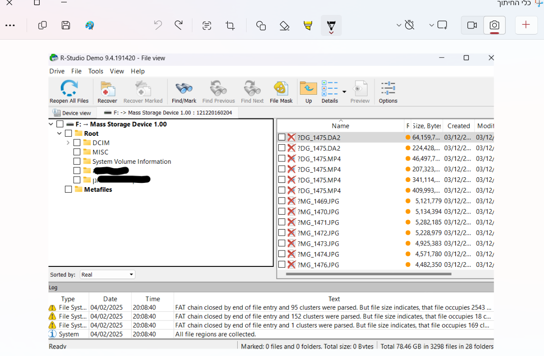Sort file list by Name column
544x356 pixels.
tap(340, 126)
